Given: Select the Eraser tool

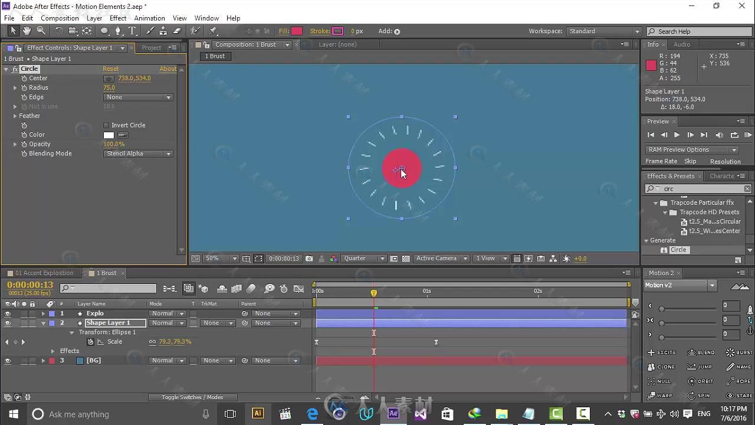Looking at the screenshot, I should tap(177, 31).
